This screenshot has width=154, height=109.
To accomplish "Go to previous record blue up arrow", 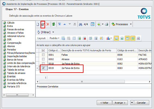I will tap(65, 24).
